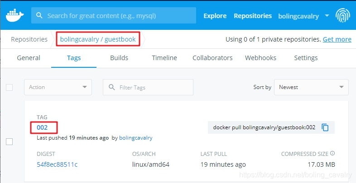The image size is (356, 183).
Task: Focus the Search for great content field
Action: coord(114,15)
